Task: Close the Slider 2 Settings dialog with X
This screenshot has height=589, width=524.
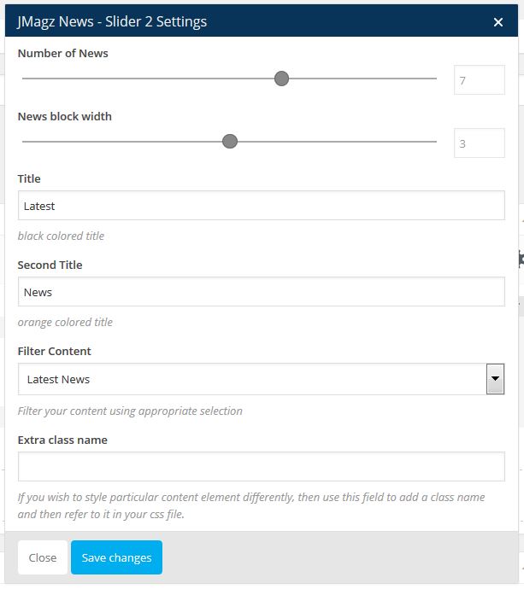Action: tap(498, 22)
